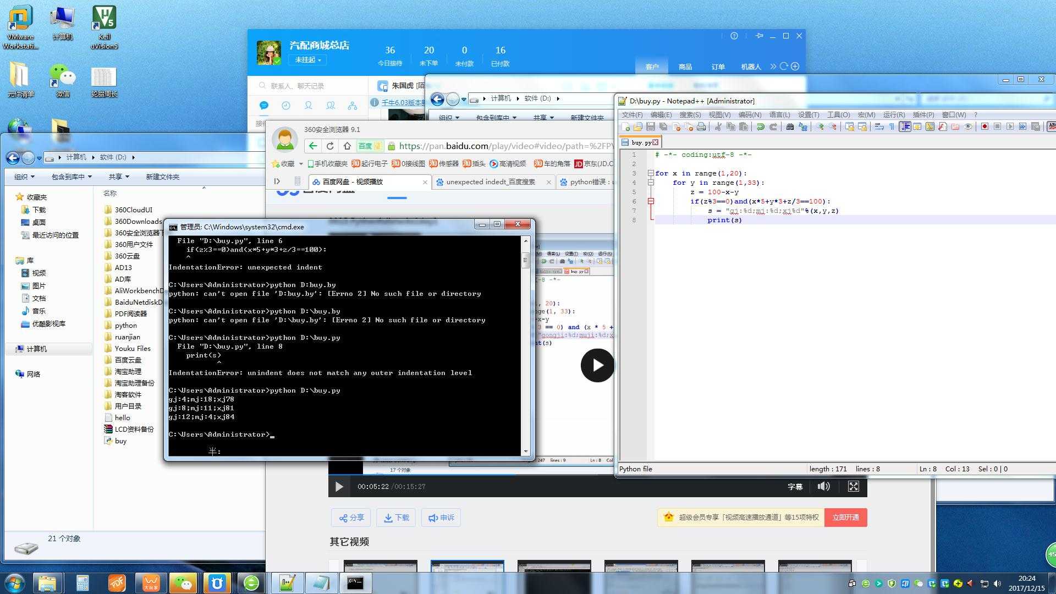Click reload icon in 360 browser
This screenshot has width=1056, height=594.
[330, 146]
